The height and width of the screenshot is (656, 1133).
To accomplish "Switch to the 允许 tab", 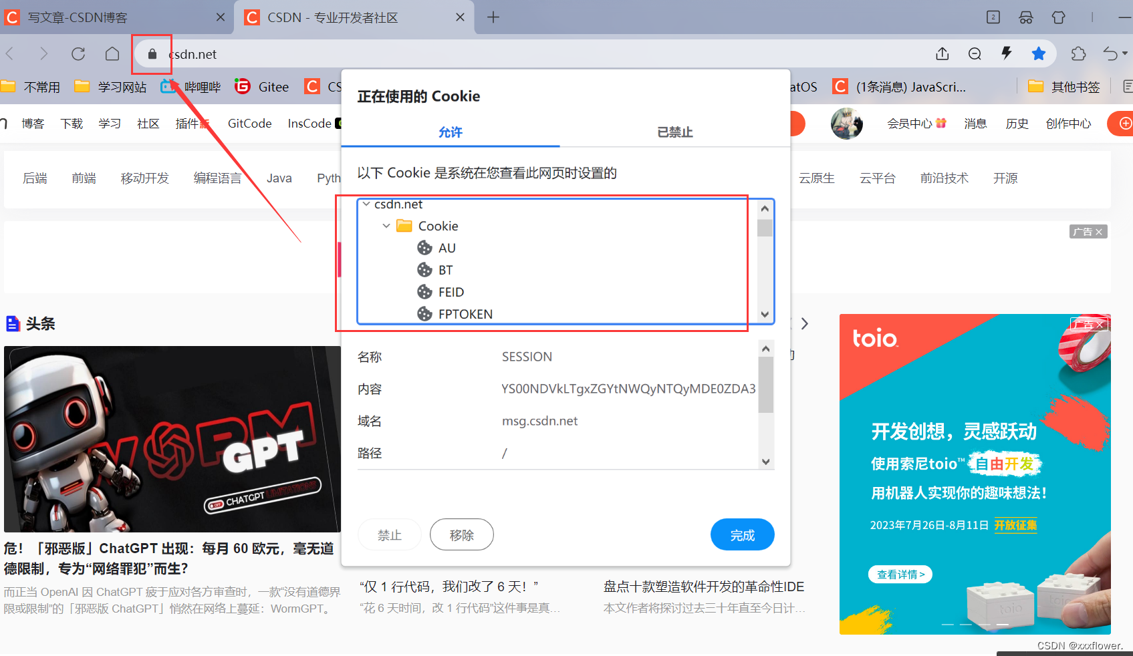I will pyautogui.click(x=451, y=132).
